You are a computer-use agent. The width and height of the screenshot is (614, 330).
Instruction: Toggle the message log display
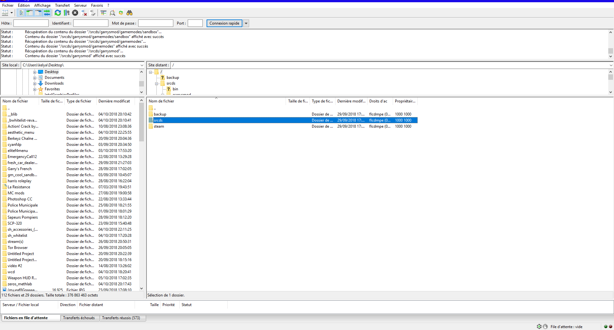click(21, 13)
